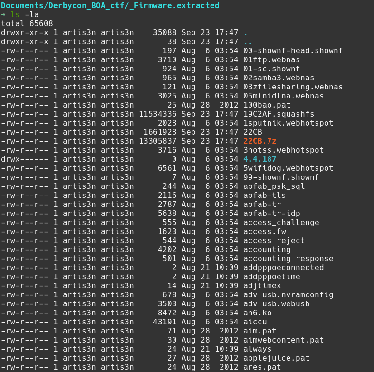
Task: Select the ares.pat filename
Action: (262, 367)
